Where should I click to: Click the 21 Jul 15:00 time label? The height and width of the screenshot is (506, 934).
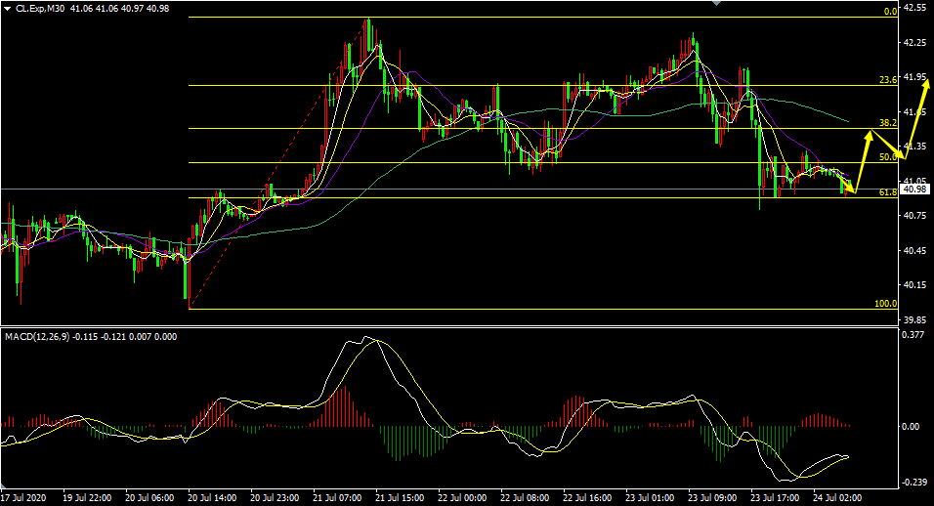[x=400, y=497]
